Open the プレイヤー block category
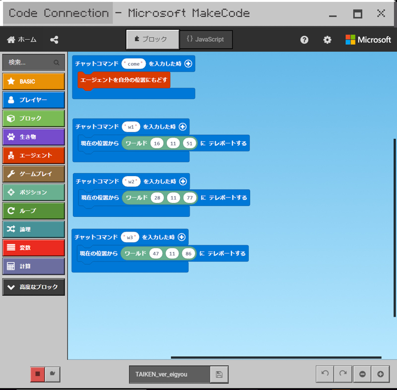The width and height of the screenshot is (397, 390). click(33, 100)
